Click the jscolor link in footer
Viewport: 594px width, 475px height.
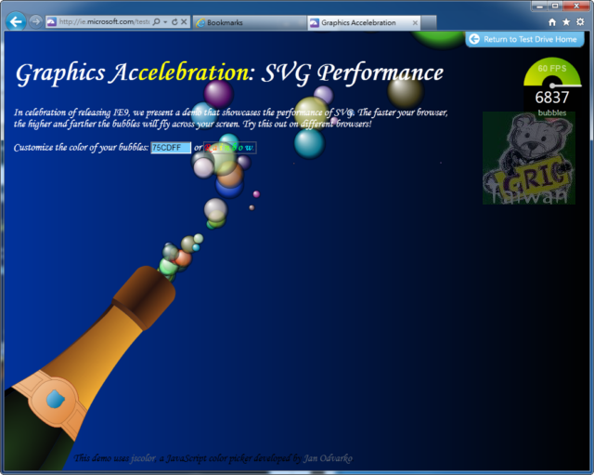pyautogui.click(x=143, y=458)
